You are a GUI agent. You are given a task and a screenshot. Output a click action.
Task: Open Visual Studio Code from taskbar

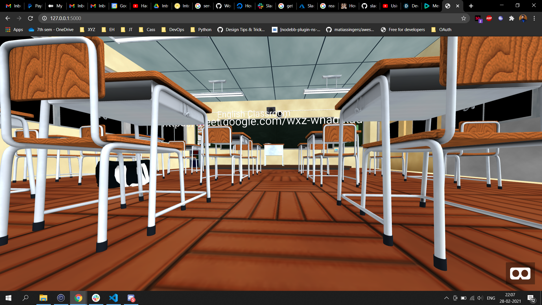click(113, 298)
